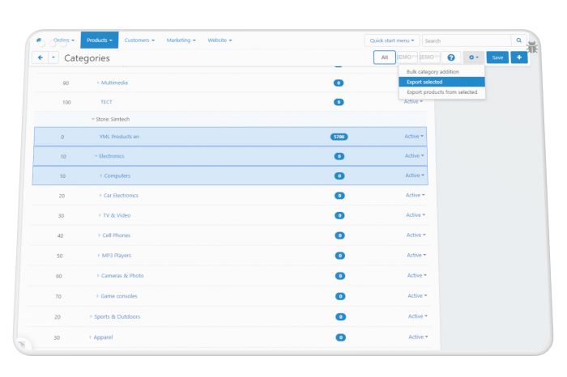Click the Cell Phones category name
Viewport: 567px width, 377px height.
[x=116, y=235]
